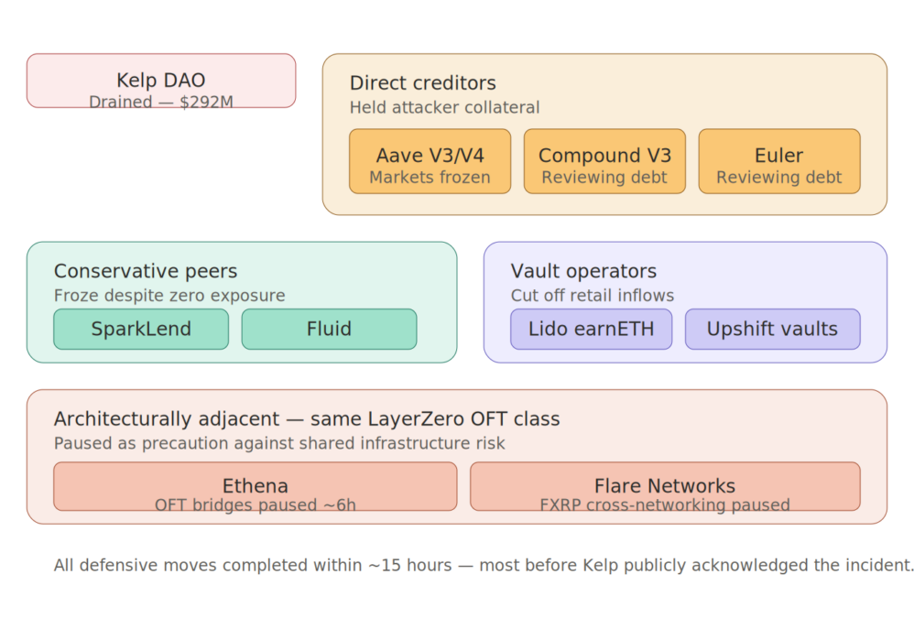Viewport: 914px width, 618px height.
Task: Click the Vault operators heading
Action: [583, 271]
